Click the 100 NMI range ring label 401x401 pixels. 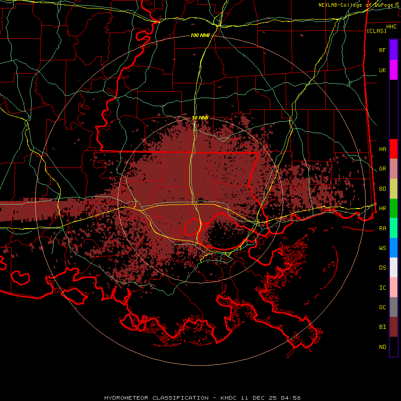pos(200,35)
